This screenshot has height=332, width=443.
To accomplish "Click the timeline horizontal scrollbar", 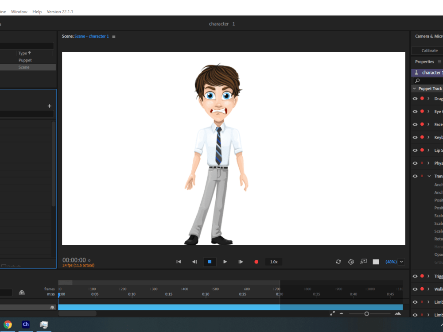I will 77,313.
